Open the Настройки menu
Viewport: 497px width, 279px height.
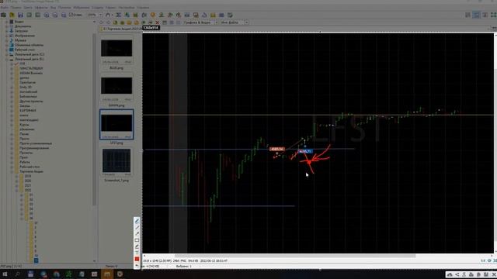[x=126, y=7]
